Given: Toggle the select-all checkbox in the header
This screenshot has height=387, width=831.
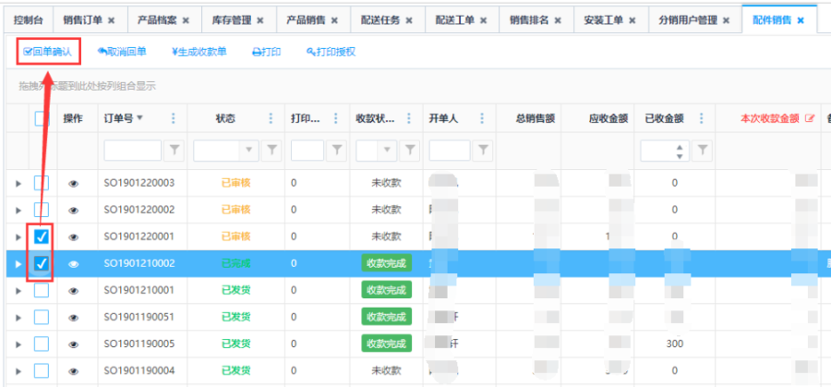Looking at the screenshot, I should tap(42, 118).
